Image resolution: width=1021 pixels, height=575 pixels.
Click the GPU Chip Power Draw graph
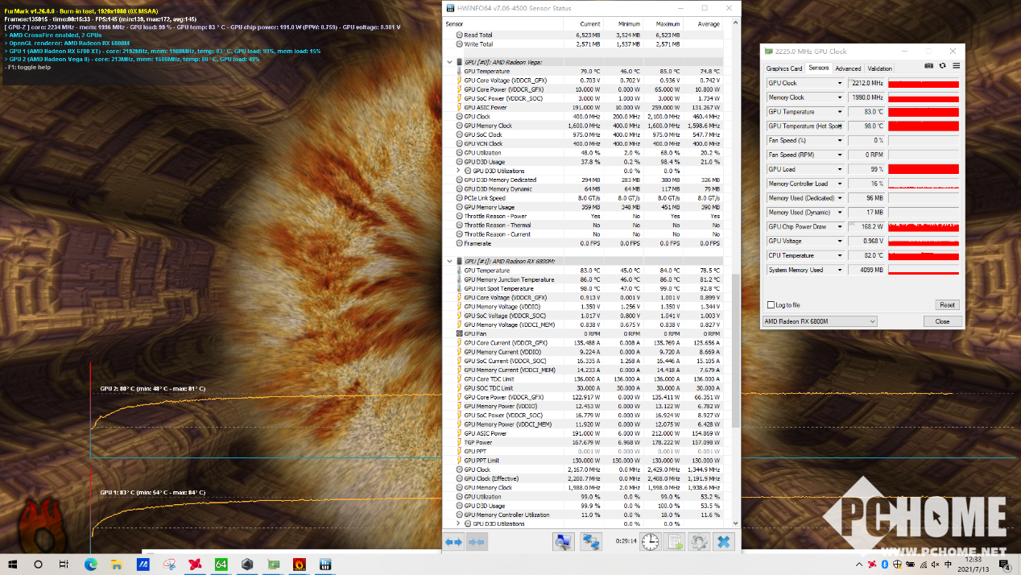(924, 227)
